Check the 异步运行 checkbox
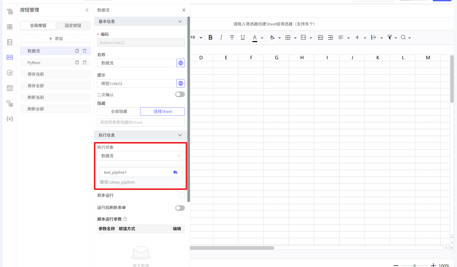 pos(182,195)
